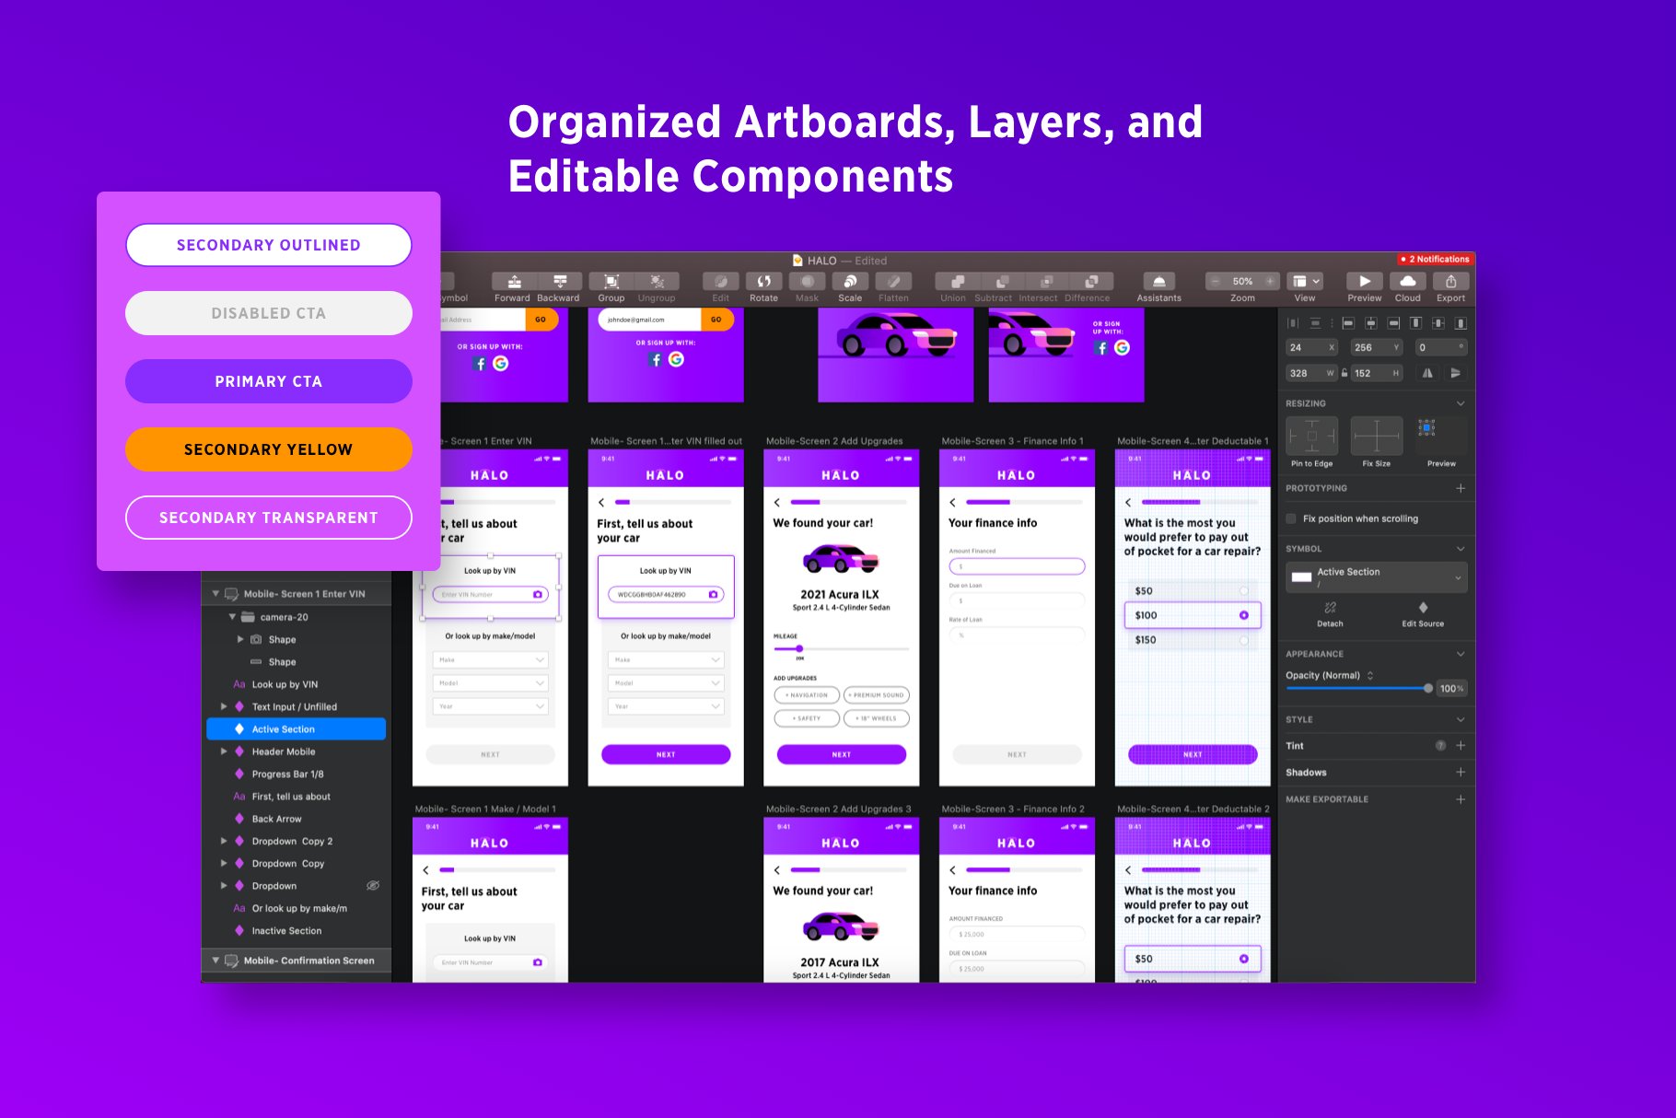Select the Progress Bar 1/8 layer
The height and width of the screenshot is (1118, 1676).
click(287, 774)
